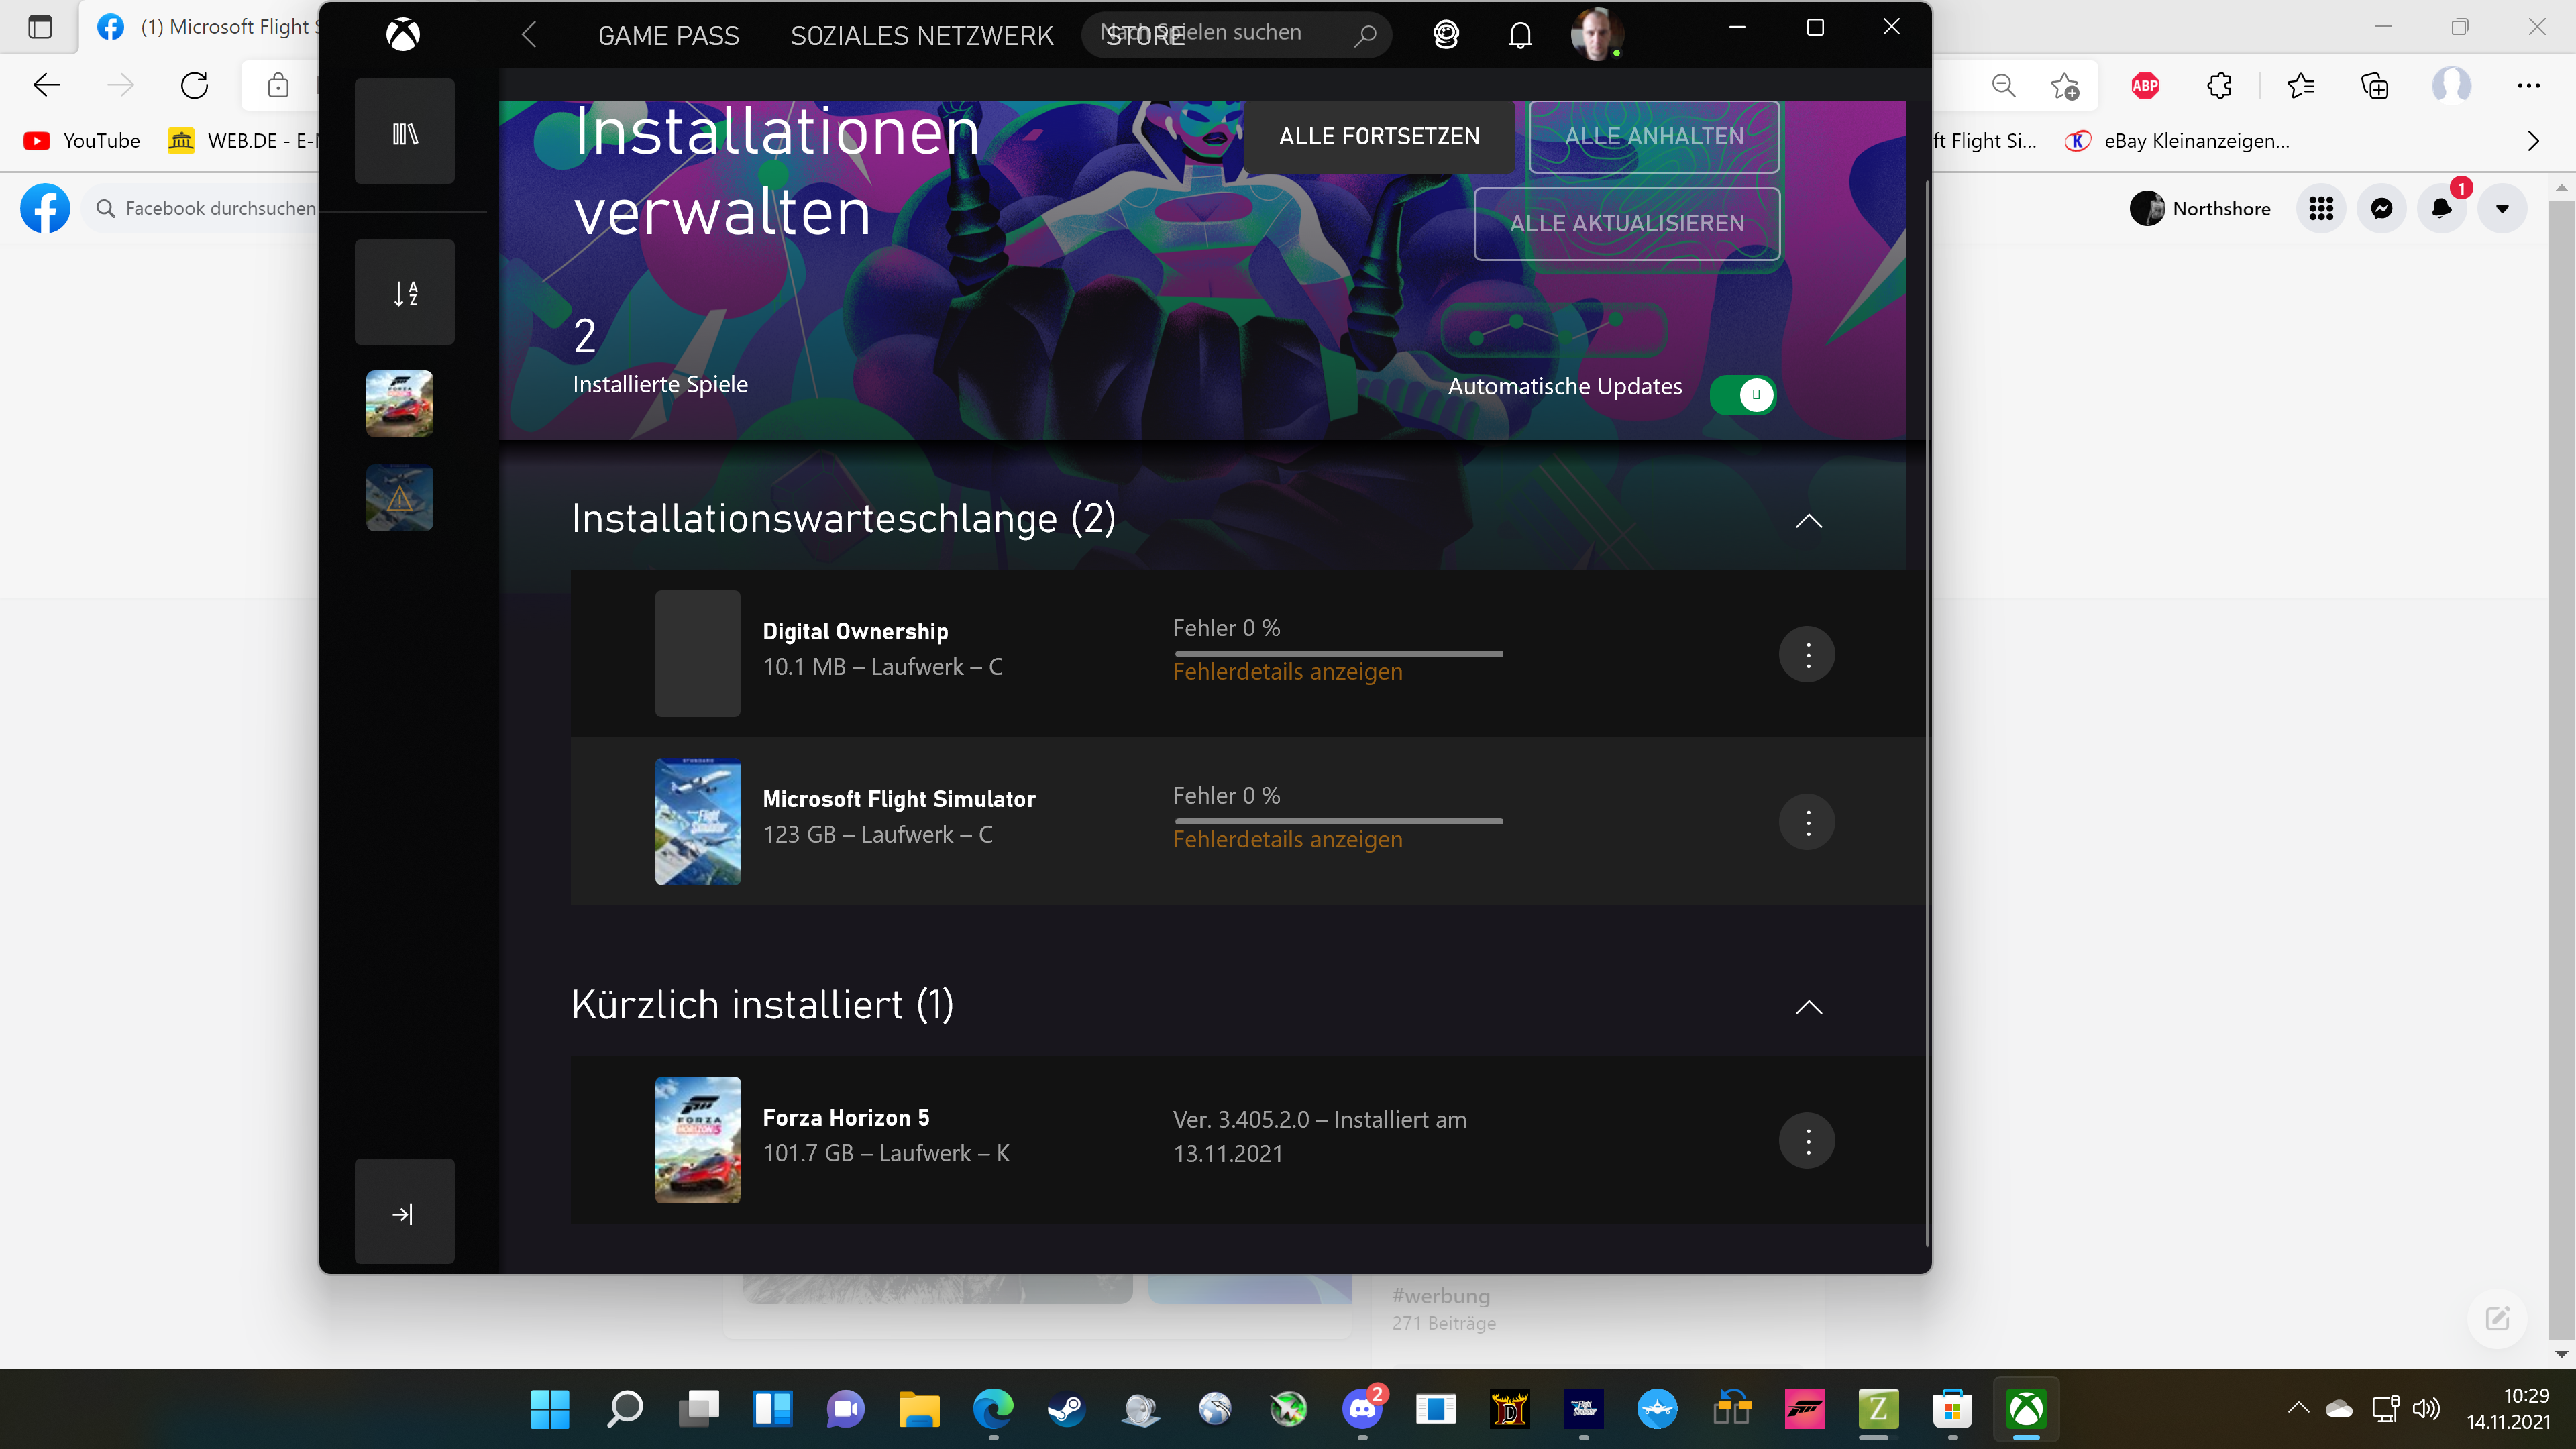Click the A-Z sort icon

click(x=404, y=293)
